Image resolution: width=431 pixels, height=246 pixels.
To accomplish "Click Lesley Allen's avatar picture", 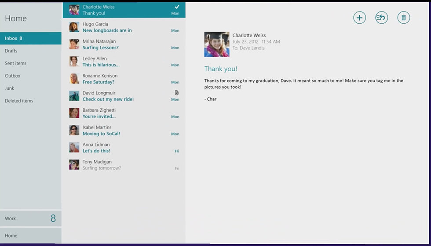I will pos(74,61).
